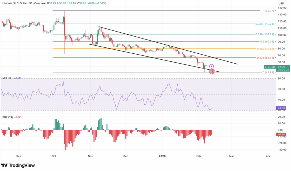This screenshot has height=171, width=291.
Task: Click the LTCUSD price label on the scale
Action: pyautogui.click(x=270, y=67)
